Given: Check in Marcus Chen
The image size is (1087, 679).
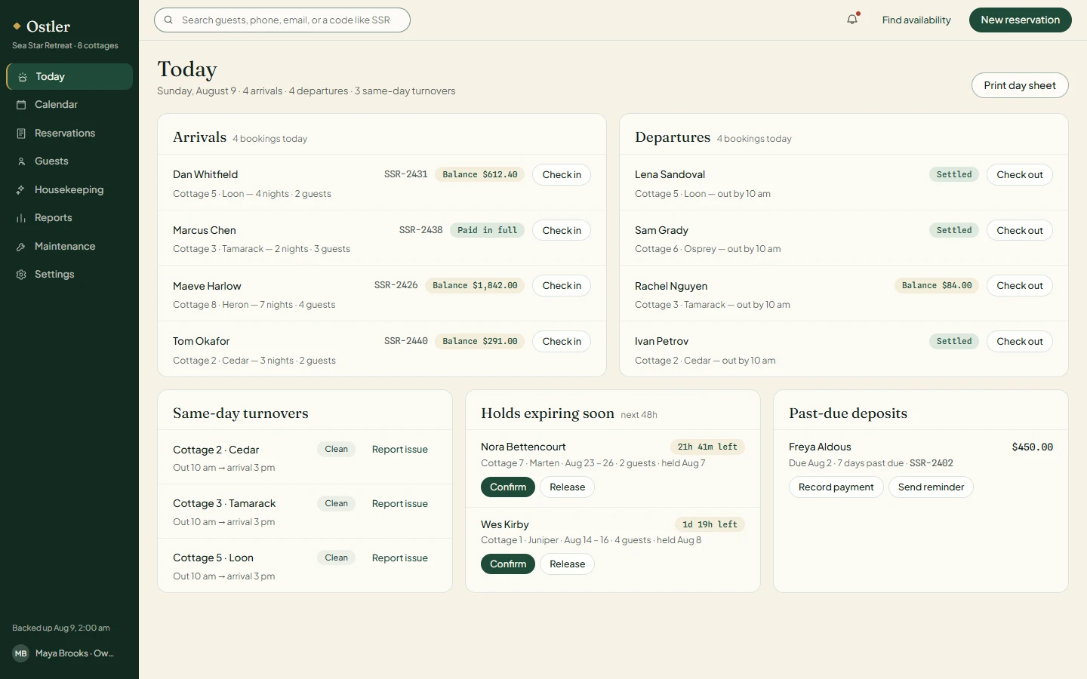Looking at the screenshot, I should coord(562,231).
